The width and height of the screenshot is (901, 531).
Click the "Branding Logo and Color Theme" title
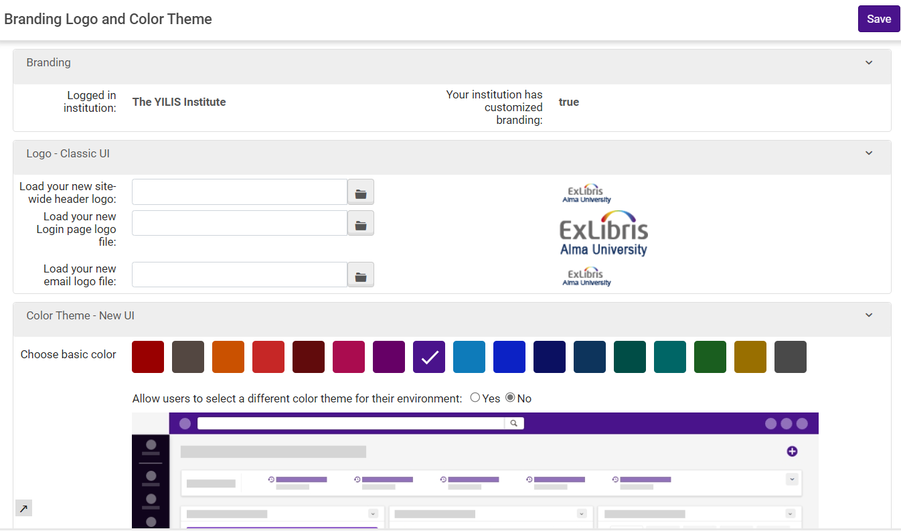(x=108, y=19)
